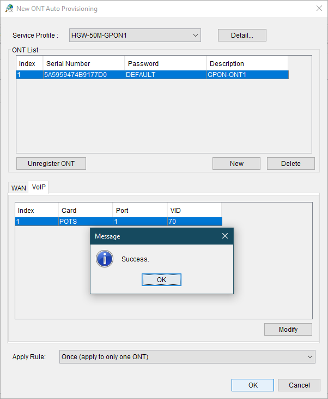This screenshot has height=399, width=328.
Task: Close the New ONT Auto Provisioning window
Action: click(319, 8)
